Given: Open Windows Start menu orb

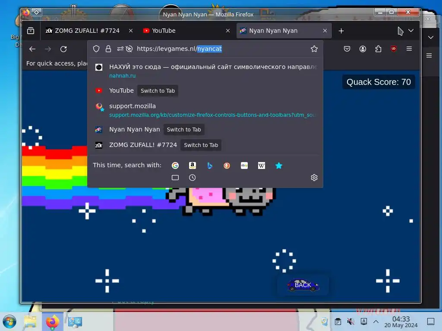Looking at the screenshot, I should (9, 322).
